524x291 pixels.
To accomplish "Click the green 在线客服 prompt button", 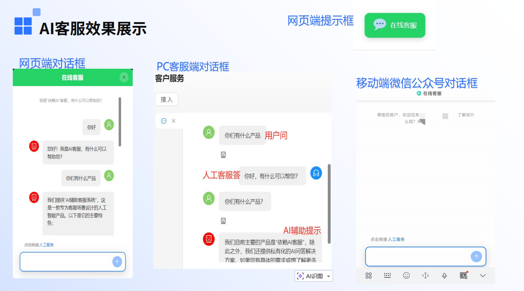I will pyautogui.click(x=395, y=26).
